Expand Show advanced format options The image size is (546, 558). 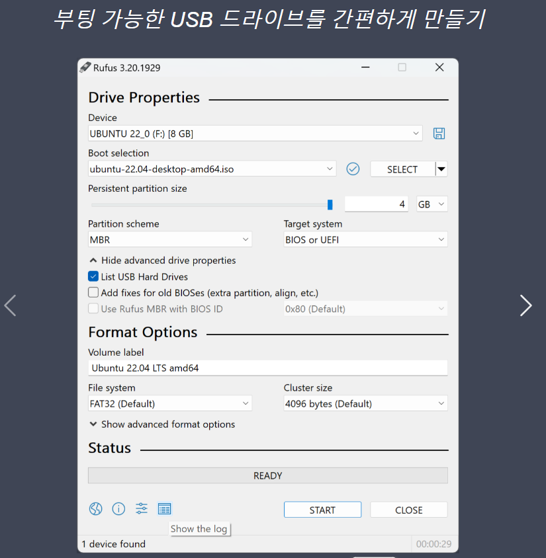tap(162, 424)
